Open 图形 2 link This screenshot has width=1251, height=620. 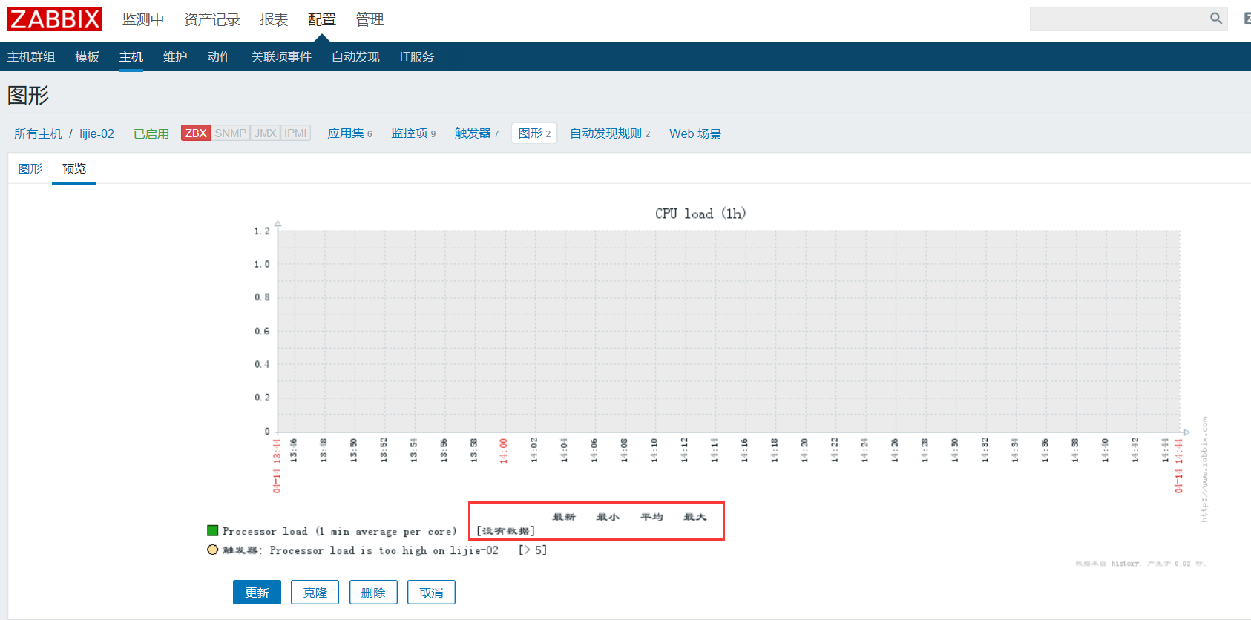tap(534, 133)
